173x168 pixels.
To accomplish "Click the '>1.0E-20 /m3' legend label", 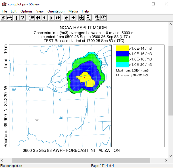I will [x=140, y=65].
